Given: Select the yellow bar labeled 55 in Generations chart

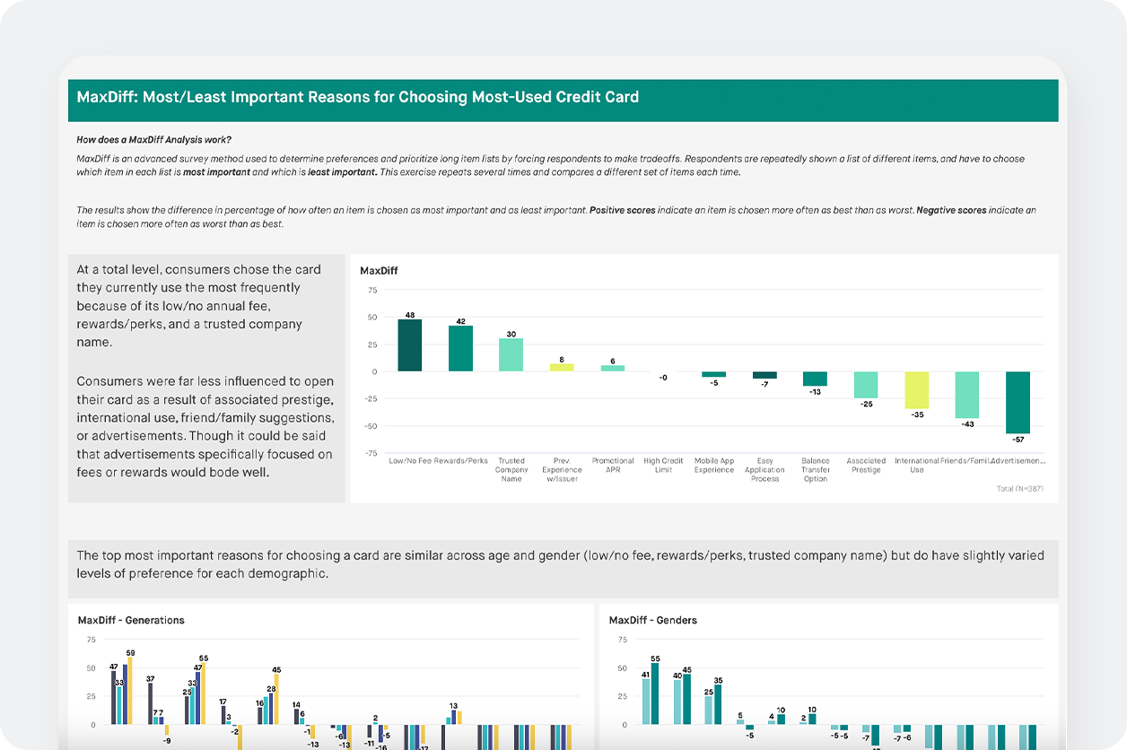Looking at the screenshot, I should (x=204, y=693).
